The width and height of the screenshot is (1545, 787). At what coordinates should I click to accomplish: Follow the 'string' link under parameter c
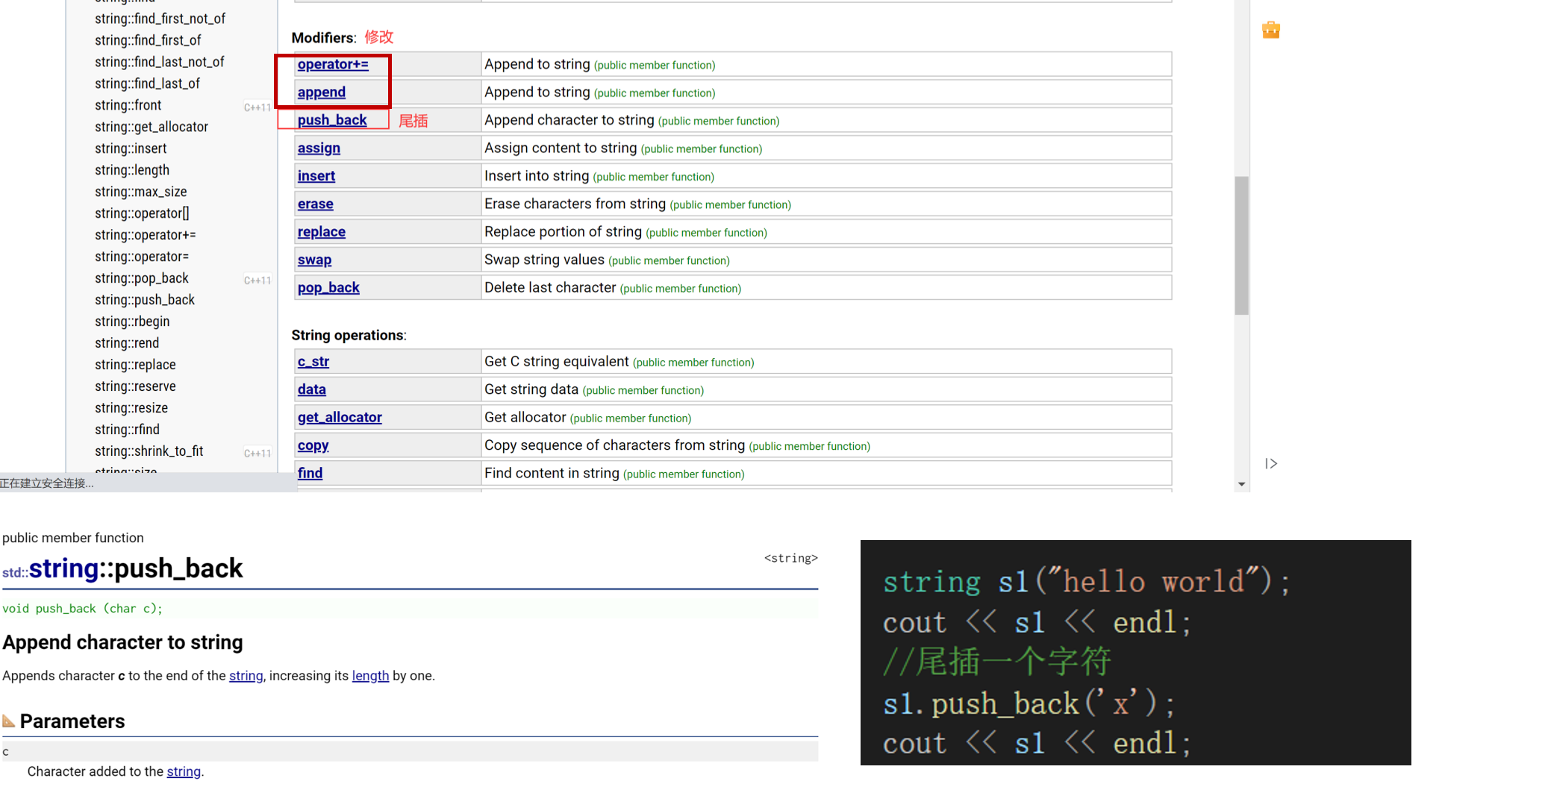[184, 771]
